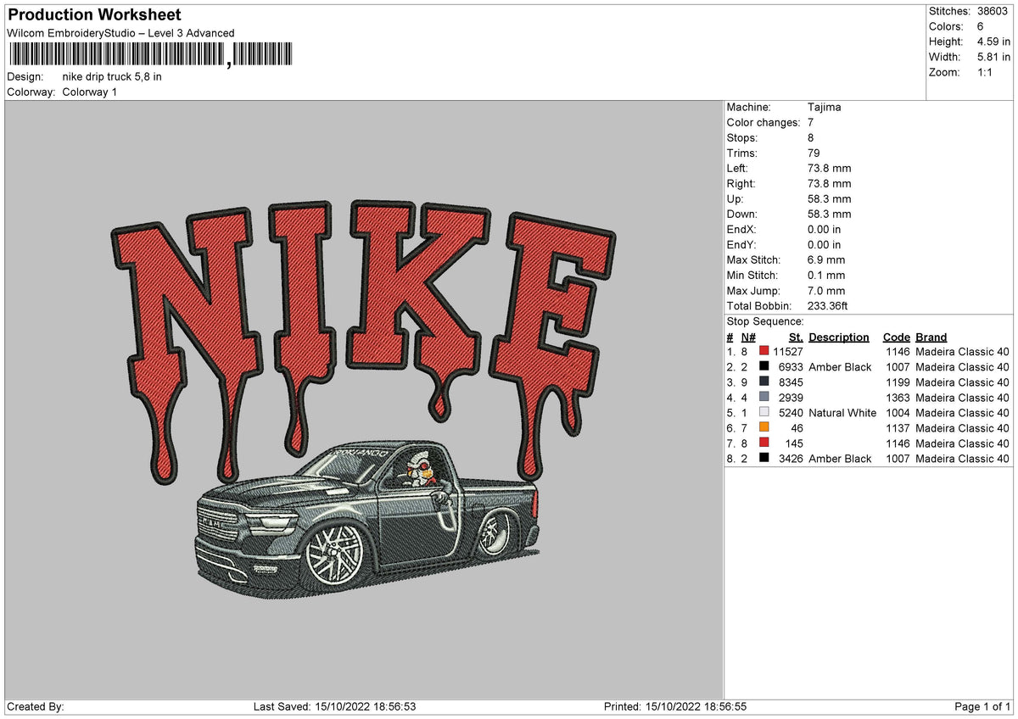This screenshot has height=719, width=1018.
Task: Click the Colorway 1 value
Action: pyautogui.click(x=91, y=92)
